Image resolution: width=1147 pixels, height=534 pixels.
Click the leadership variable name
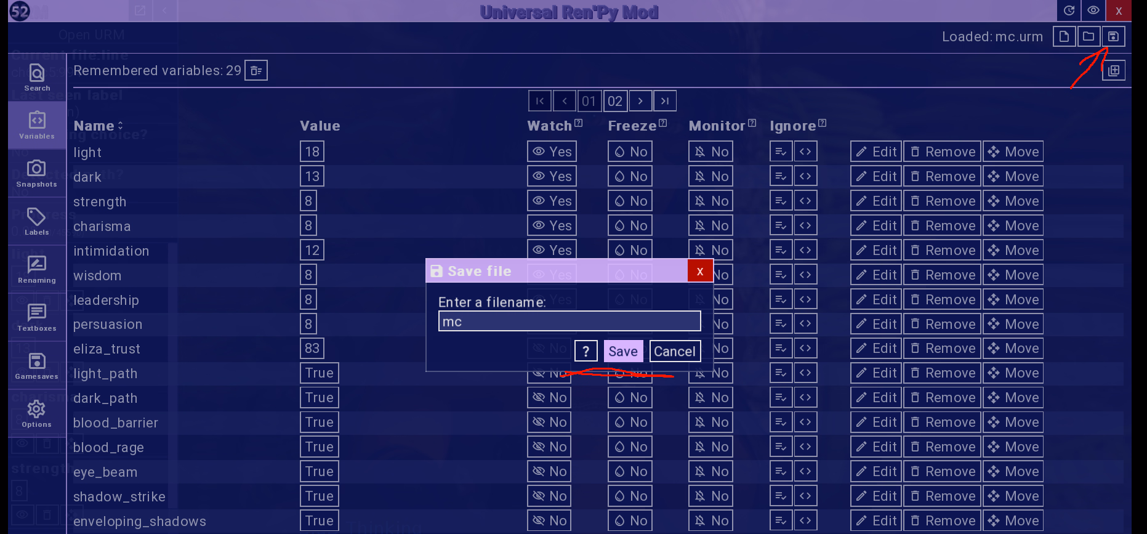click(106, 300)
